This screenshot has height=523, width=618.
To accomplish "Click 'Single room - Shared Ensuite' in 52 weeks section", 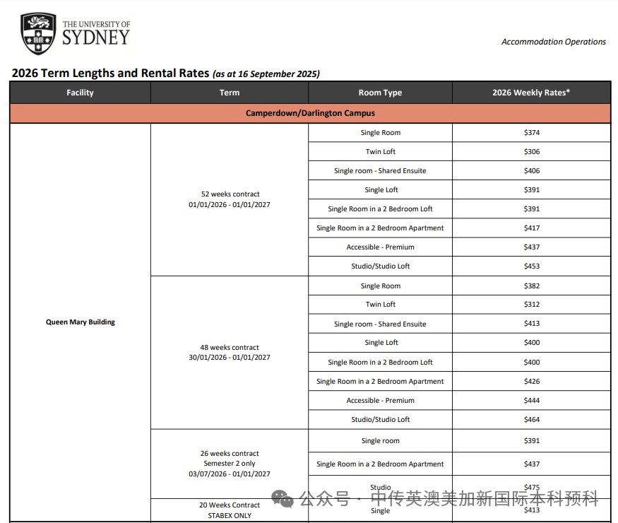I will tap(380, 171).
